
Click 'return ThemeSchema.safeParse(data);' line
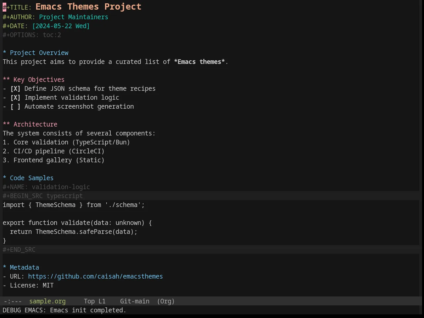(74, 232)
